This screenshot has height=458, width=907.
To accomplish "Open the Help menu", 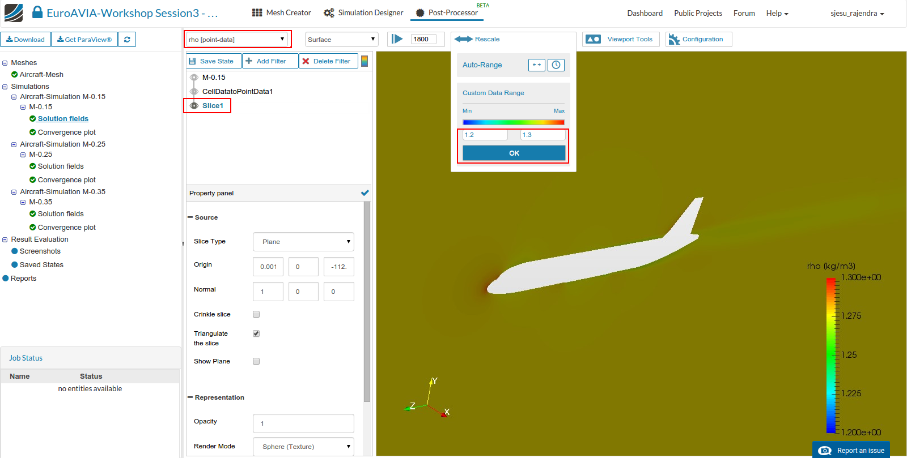I will 777,13.
